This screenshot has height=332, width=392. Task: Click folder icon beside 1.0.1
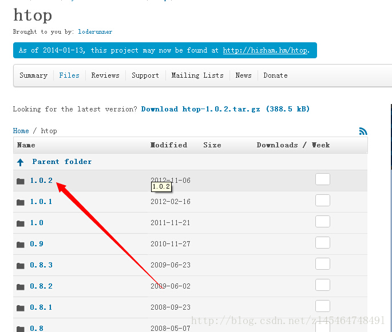coord(21,202)
